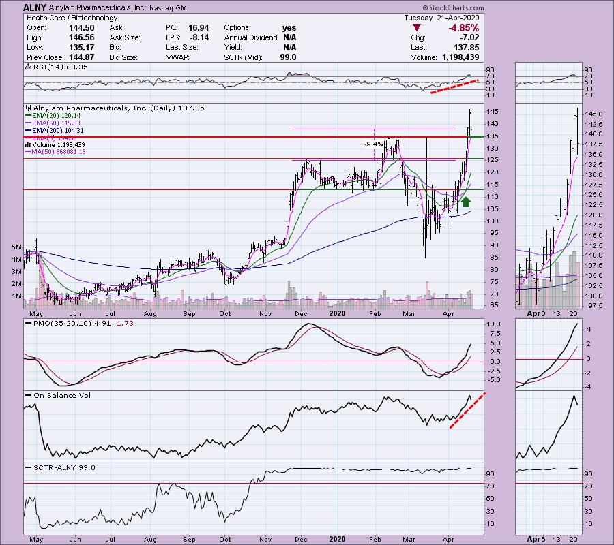The image size is (614, 545).
Task: Click the Options value yes
Action: pos(289,28)
